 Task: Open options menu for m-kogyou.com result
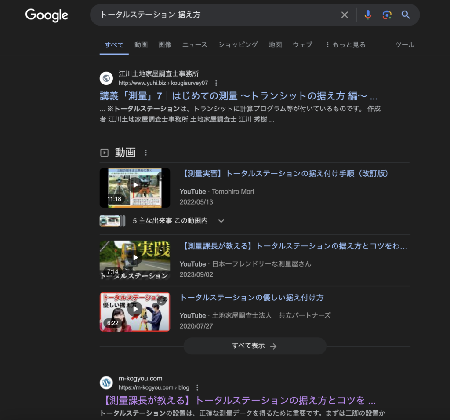click(x=197, y=387)
